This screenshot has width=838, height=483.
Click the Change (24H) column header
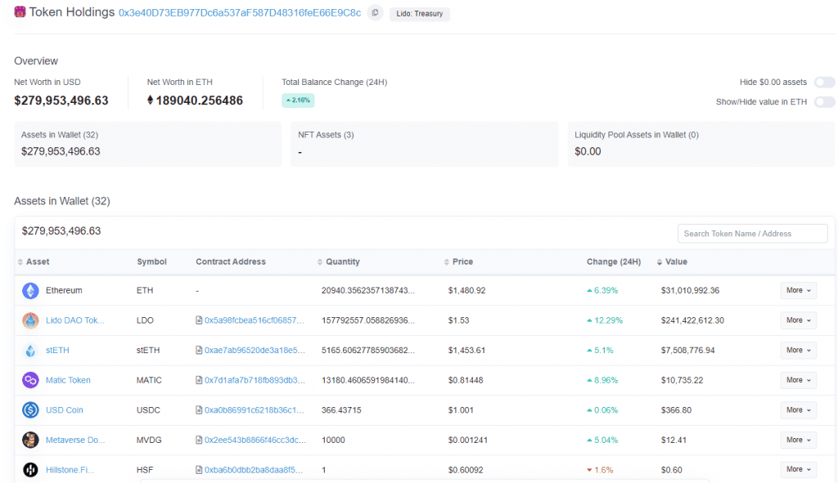point(614,262)
